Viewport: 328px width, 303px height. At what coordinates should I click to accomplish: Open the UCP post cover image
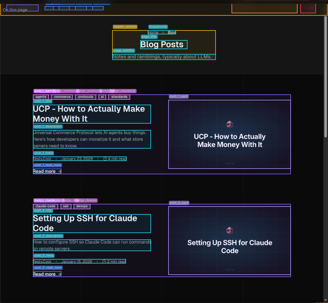point(229,134)
